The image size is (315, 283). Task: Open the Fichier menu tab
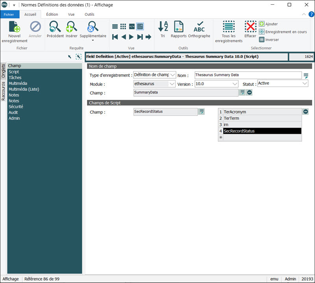pyautogui.click(x=9, y=15)
